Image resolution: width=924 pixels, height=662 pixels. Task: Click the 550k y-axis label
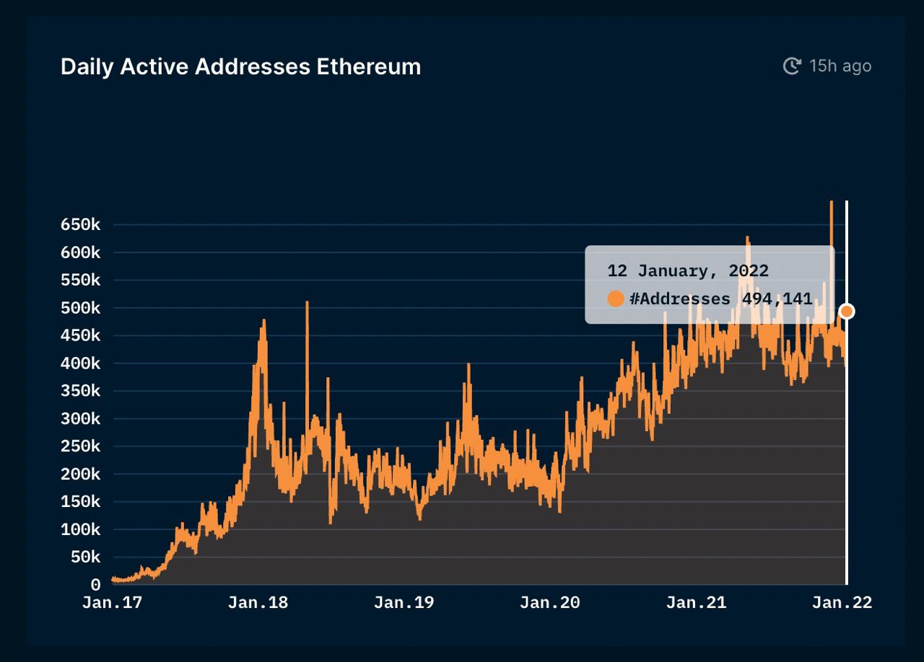[80, 280]
